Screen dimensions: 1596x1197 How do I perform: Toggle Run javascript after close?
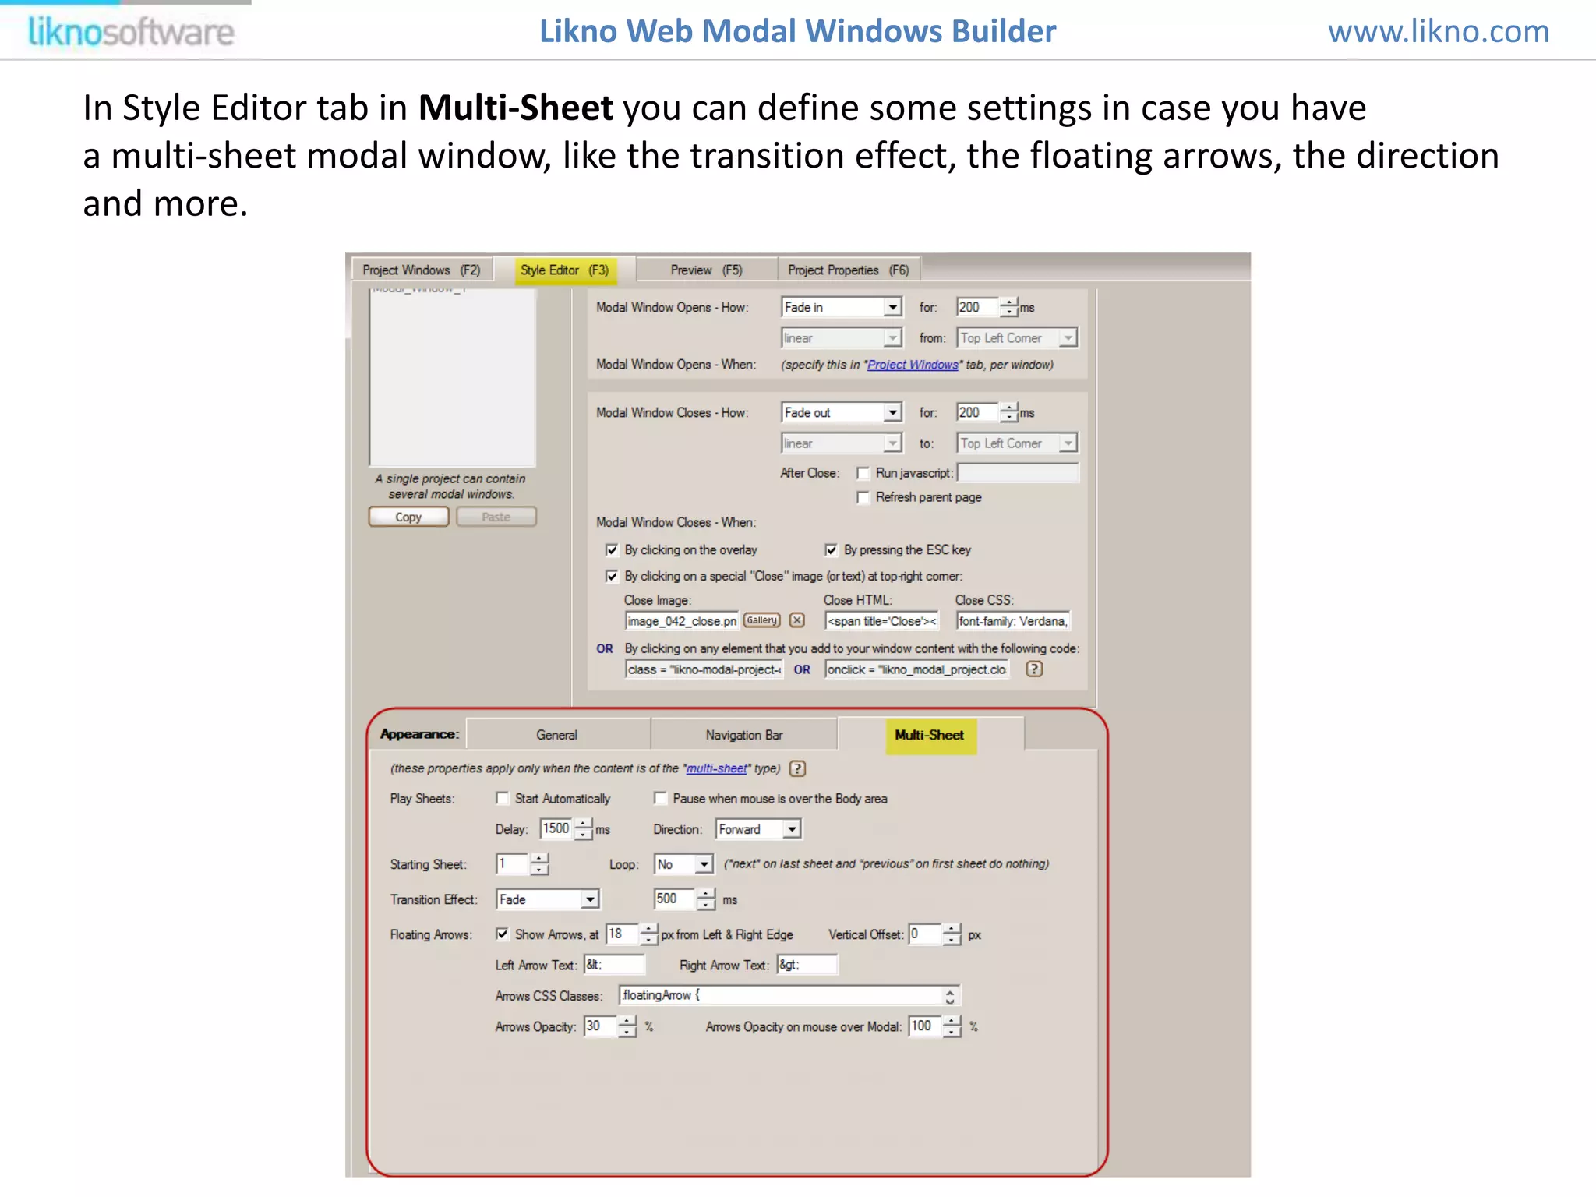863,474
